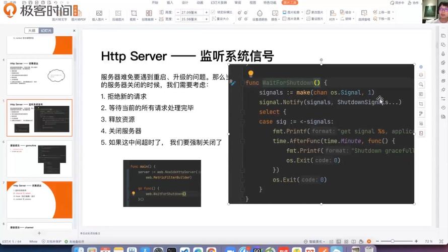Image resolution: width=448 pixels, height=252 pixels.
Task: Open the Insert Picture dropdown arrow
Action: (106, 20)
